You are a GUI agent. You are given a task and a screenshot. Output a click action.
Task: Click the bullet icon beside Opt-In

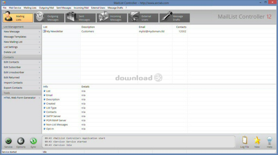tap(44, 129)
